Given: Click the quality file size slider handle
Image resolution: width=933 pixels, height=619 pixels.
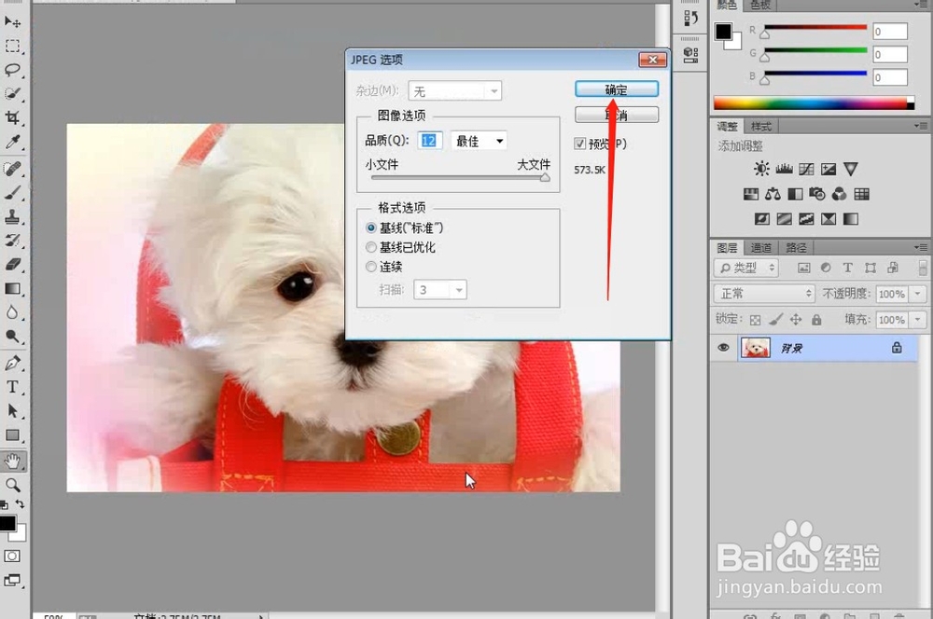Looking at the screenshot, I should [x=545, y=177].
